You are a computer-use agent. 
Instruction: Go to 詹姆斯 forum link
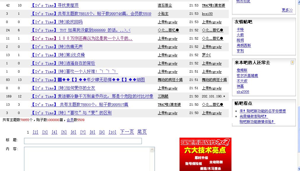click(242, 70)
